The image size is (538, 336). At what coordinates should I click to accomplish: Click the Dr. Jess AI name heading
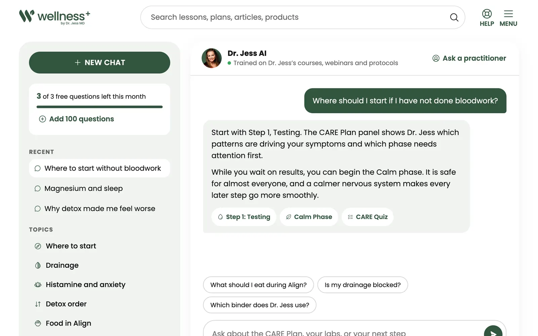point(247,53)
